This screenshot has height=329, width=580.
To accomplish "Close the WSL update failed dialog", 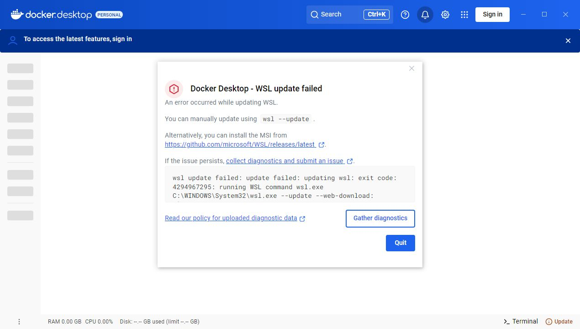I will [411, 69].
